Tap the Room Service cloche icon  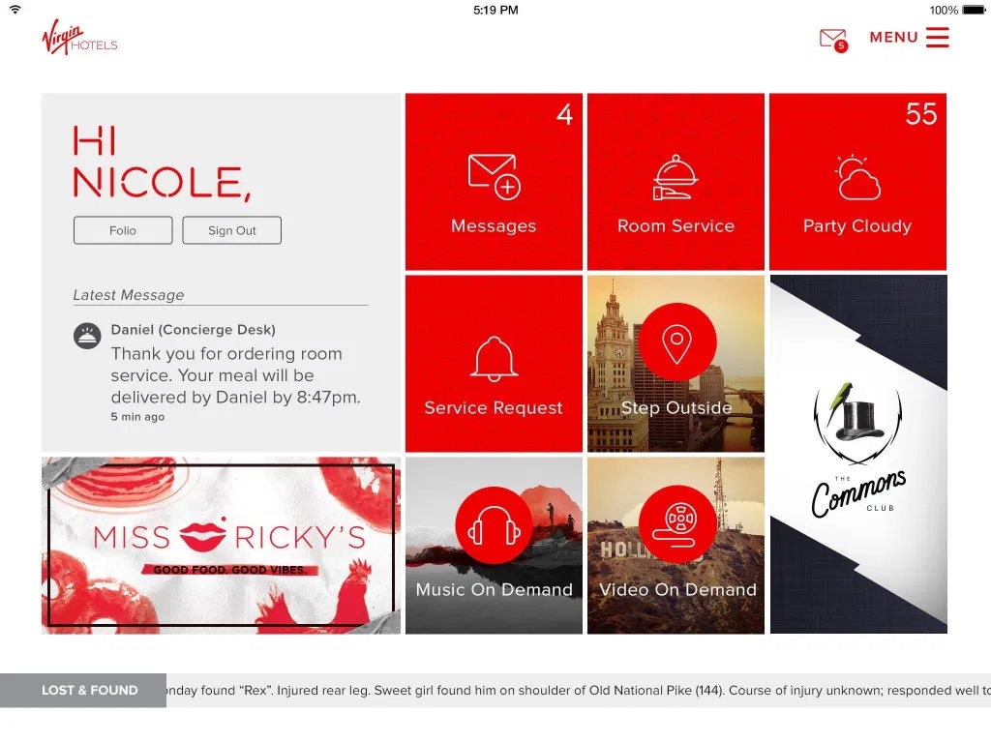[675, 178]
